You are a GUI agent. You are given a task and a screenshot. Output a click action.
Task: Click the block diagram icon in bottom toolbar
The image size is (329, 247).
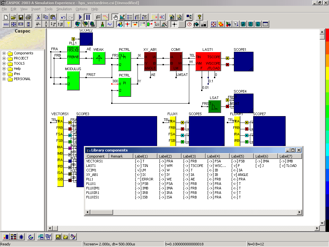13,237
